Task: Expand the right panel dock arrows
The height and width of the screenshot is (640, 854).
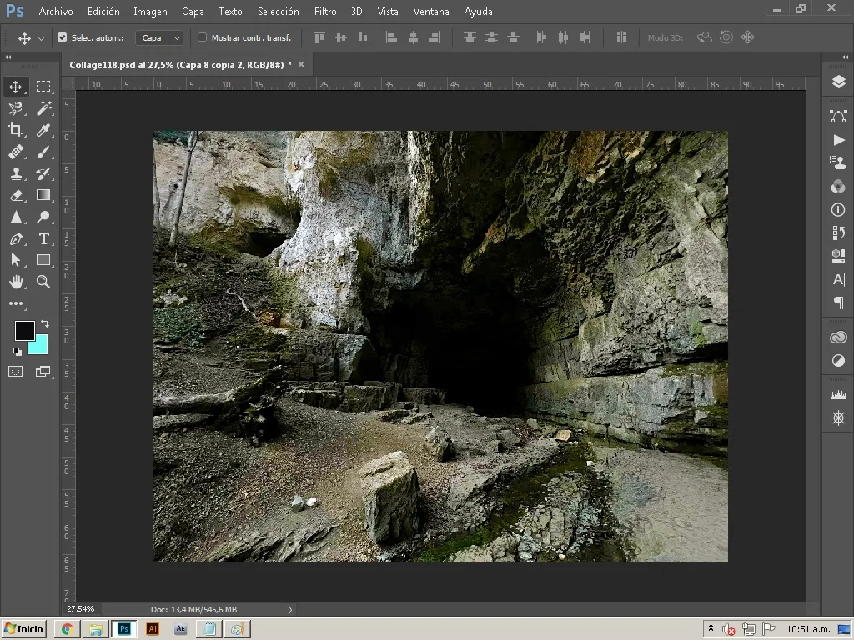Action: (x=845, y=57)
